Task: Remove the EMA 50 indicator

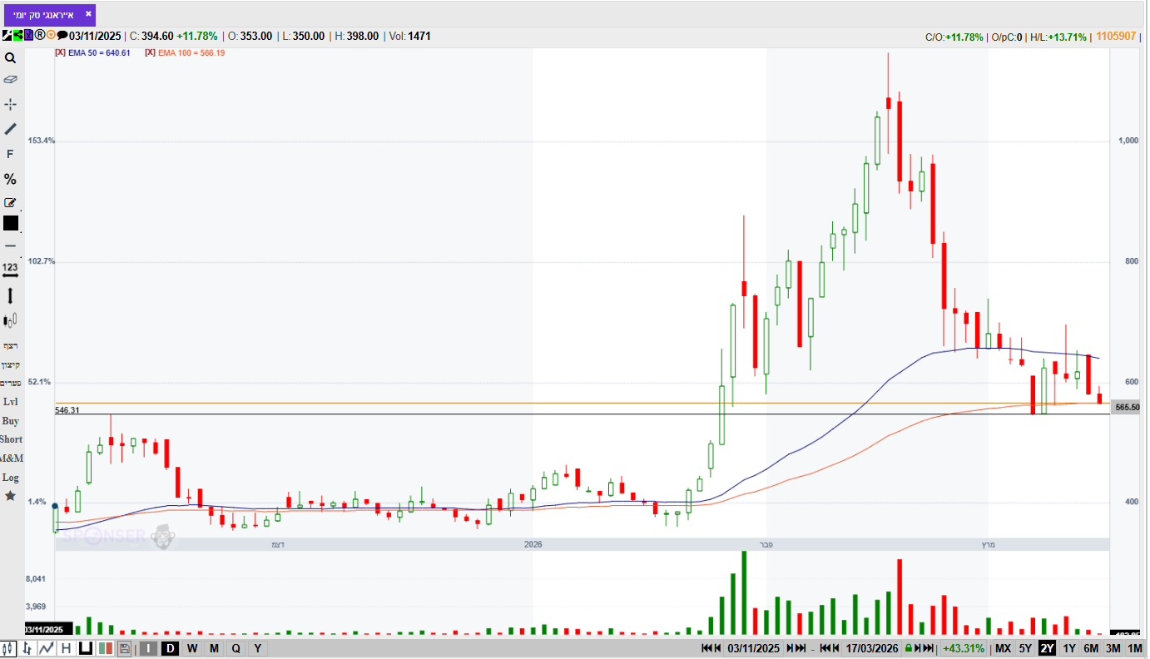Action: [61, 52]
